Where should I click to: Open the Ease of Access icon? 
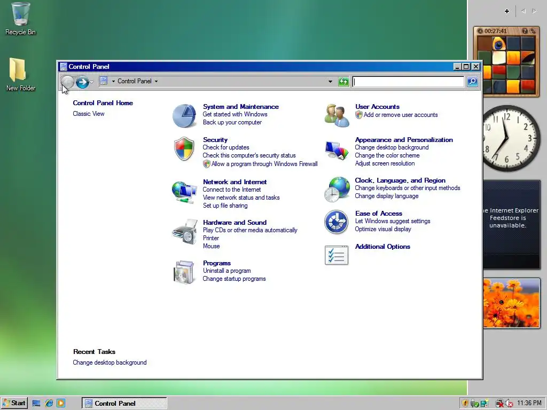(337, 222)
